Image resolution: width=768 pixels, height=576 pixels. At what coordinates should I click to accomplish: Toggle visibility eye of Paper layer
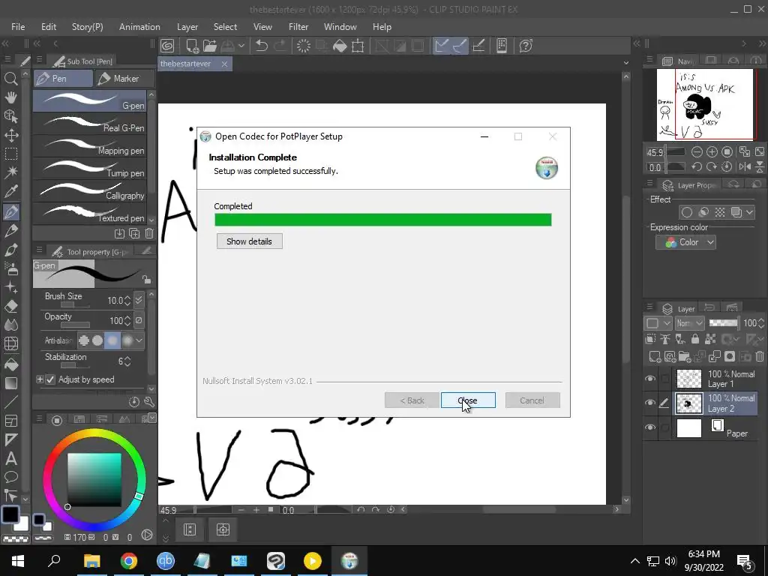[x=650, y=427]
